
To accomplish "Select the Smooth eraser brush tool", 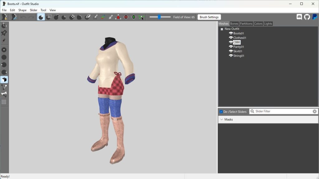I will [x=88, y=17].
